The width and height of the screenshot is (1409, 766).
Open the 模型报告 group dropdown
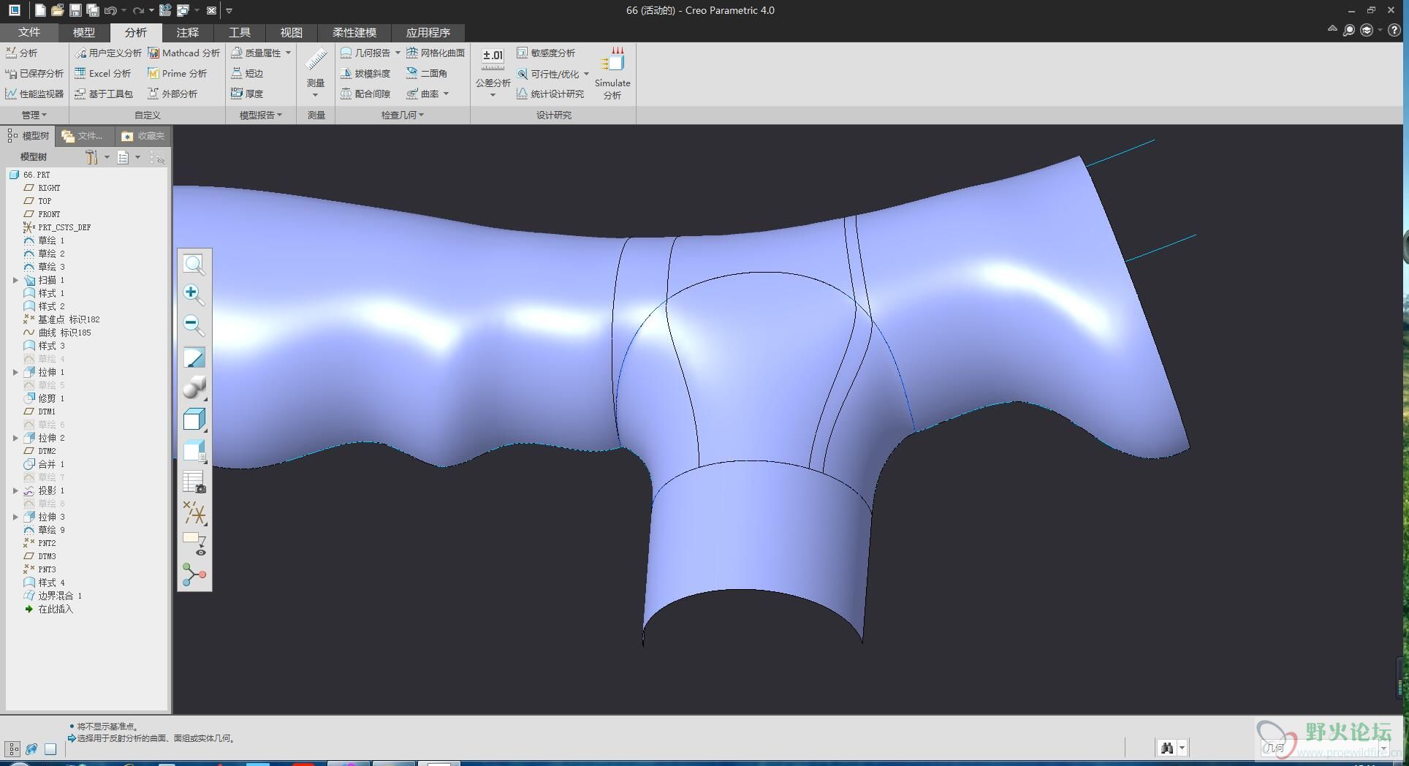click(261, 115)
